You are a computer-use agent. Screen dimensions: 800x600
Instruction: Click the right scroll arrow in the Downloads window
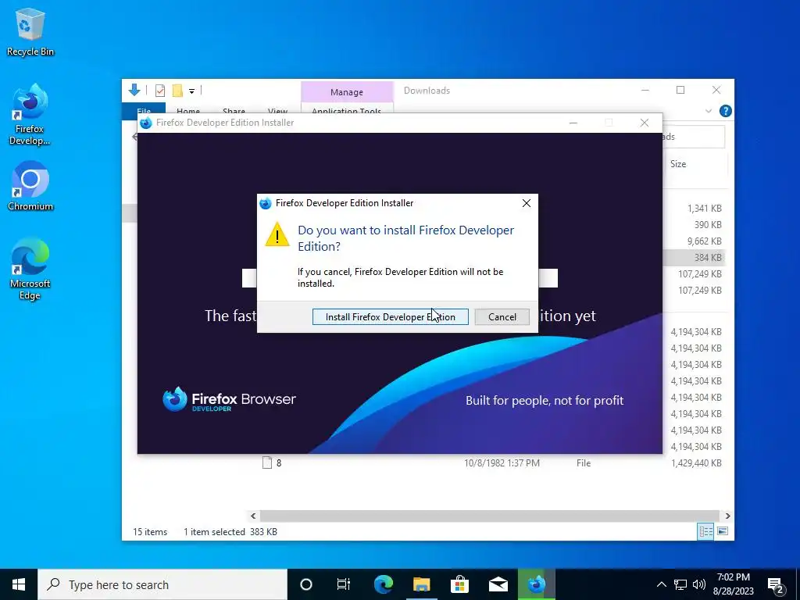pyautogui.click(x=727, y=516)
